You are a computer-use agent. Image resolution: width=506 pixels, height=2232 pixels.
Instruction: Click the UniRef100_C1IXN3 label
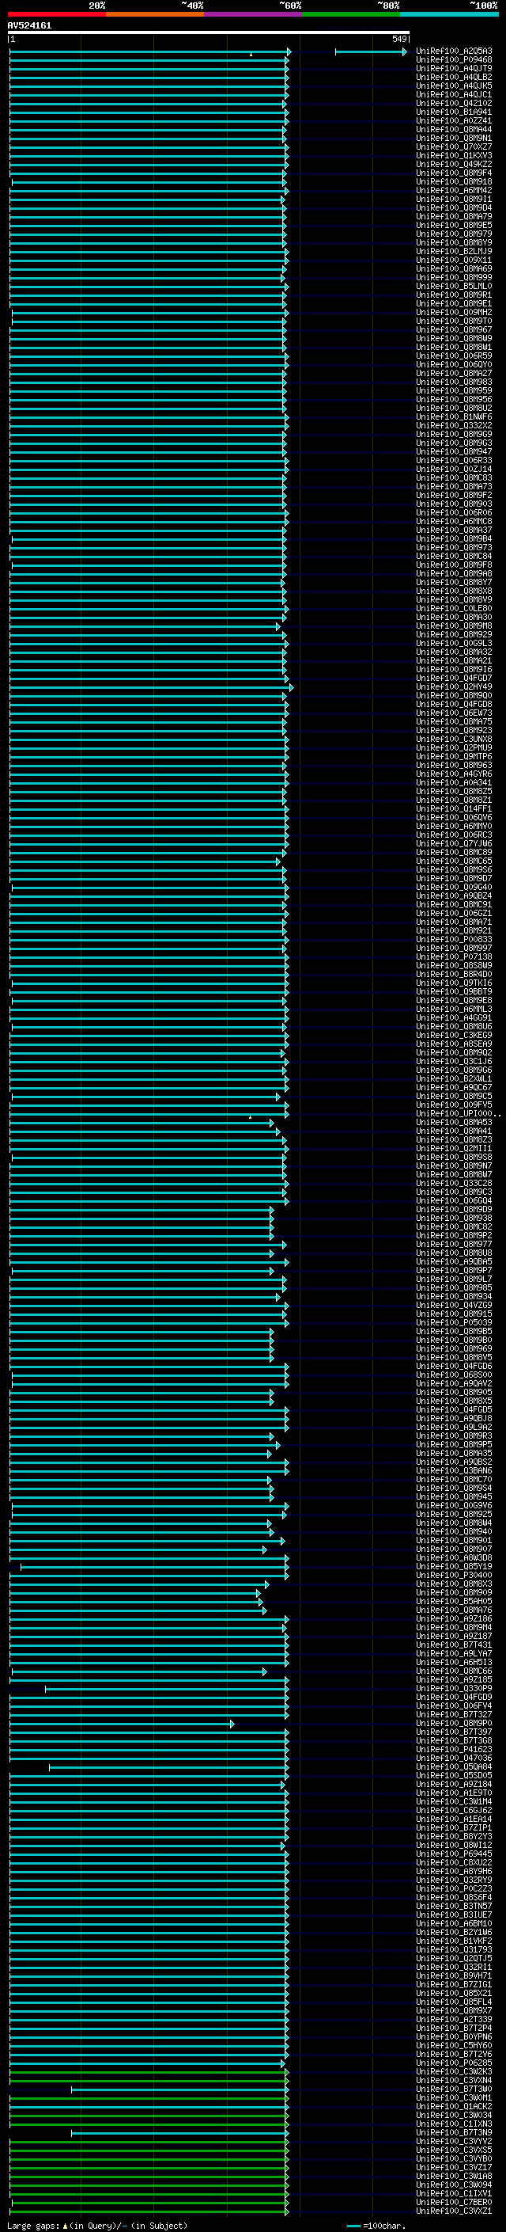click(x=453, y=2124)
